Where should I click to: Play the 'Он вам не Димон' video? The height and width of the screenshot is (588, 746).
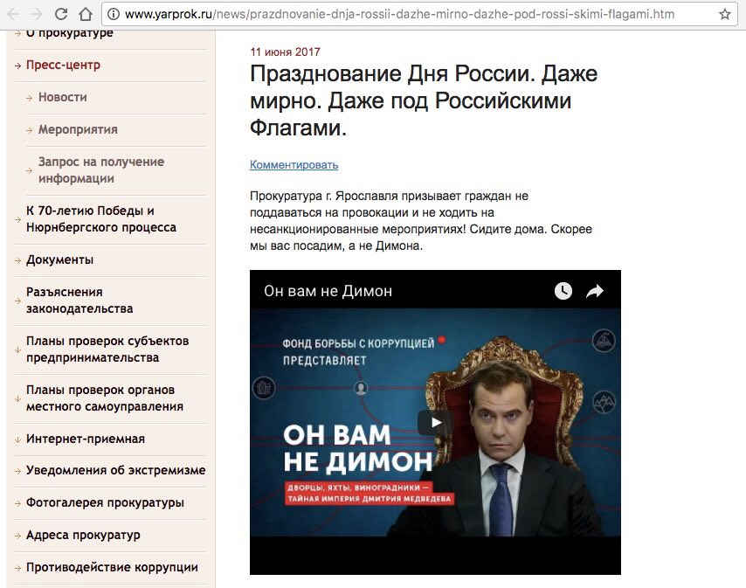[x=435, y=423]
